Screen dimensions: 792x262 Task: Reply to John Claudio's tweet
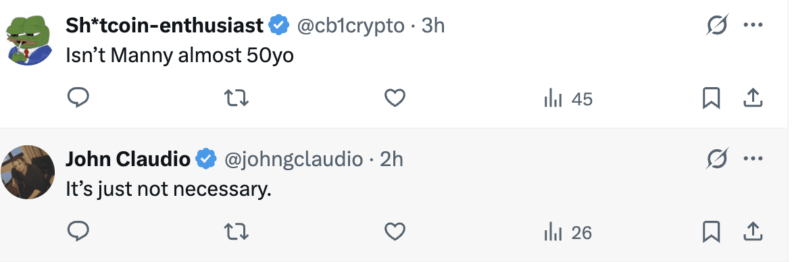point(78,232)
